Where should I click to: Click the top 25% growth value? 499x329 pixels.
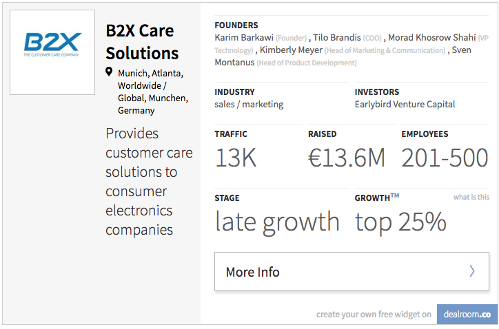(400, 222)
